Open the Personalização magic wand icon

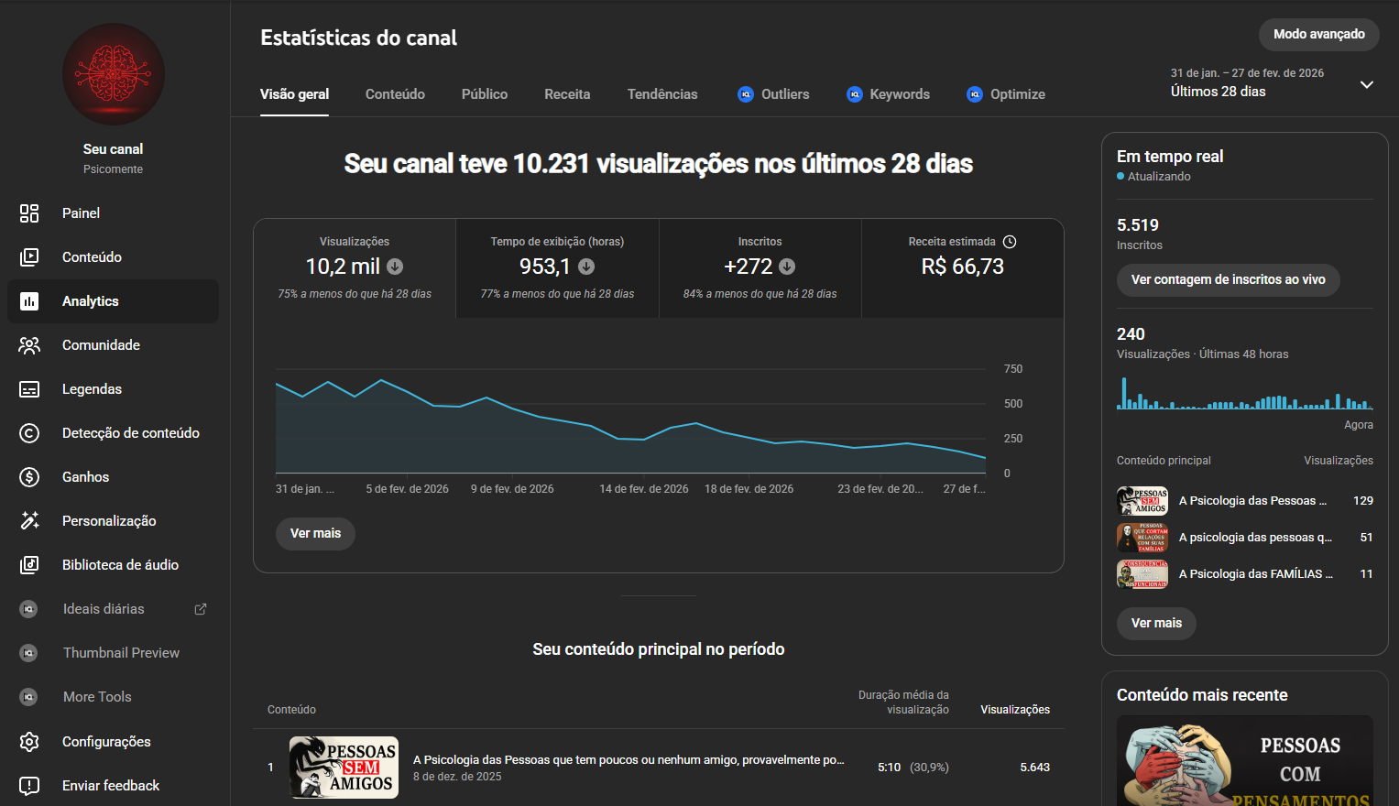click(x=29, y=521)
